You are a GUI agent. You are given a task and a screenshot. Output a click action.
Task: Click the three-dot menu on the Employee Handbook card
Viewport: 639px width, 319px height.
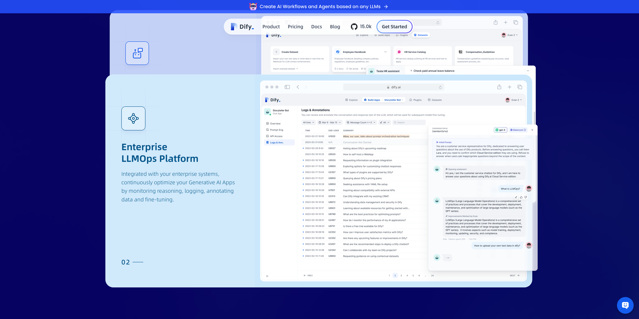(385, 52)
